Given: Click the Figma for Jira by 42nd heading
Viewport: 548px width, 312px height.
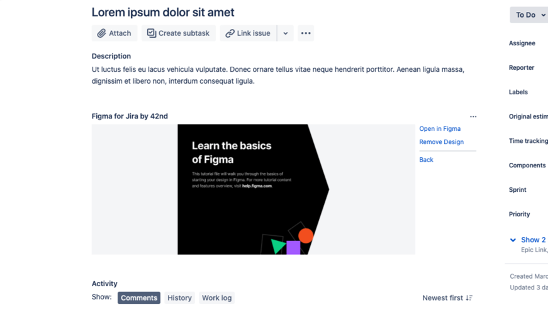Looking at the screenshot, I should (x=130, y=116).
